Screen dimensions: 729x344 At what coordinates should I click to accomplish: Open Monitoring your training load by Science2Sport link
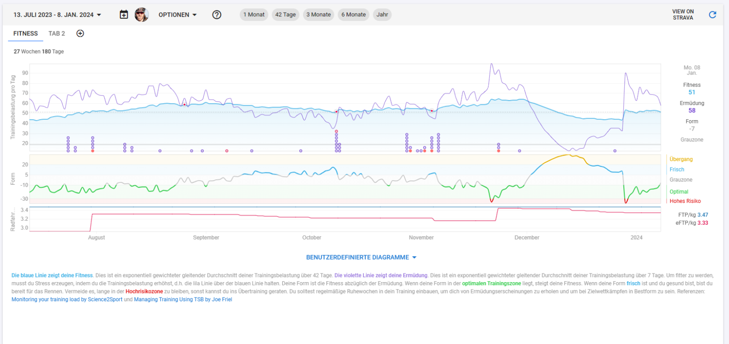[67, 299]
